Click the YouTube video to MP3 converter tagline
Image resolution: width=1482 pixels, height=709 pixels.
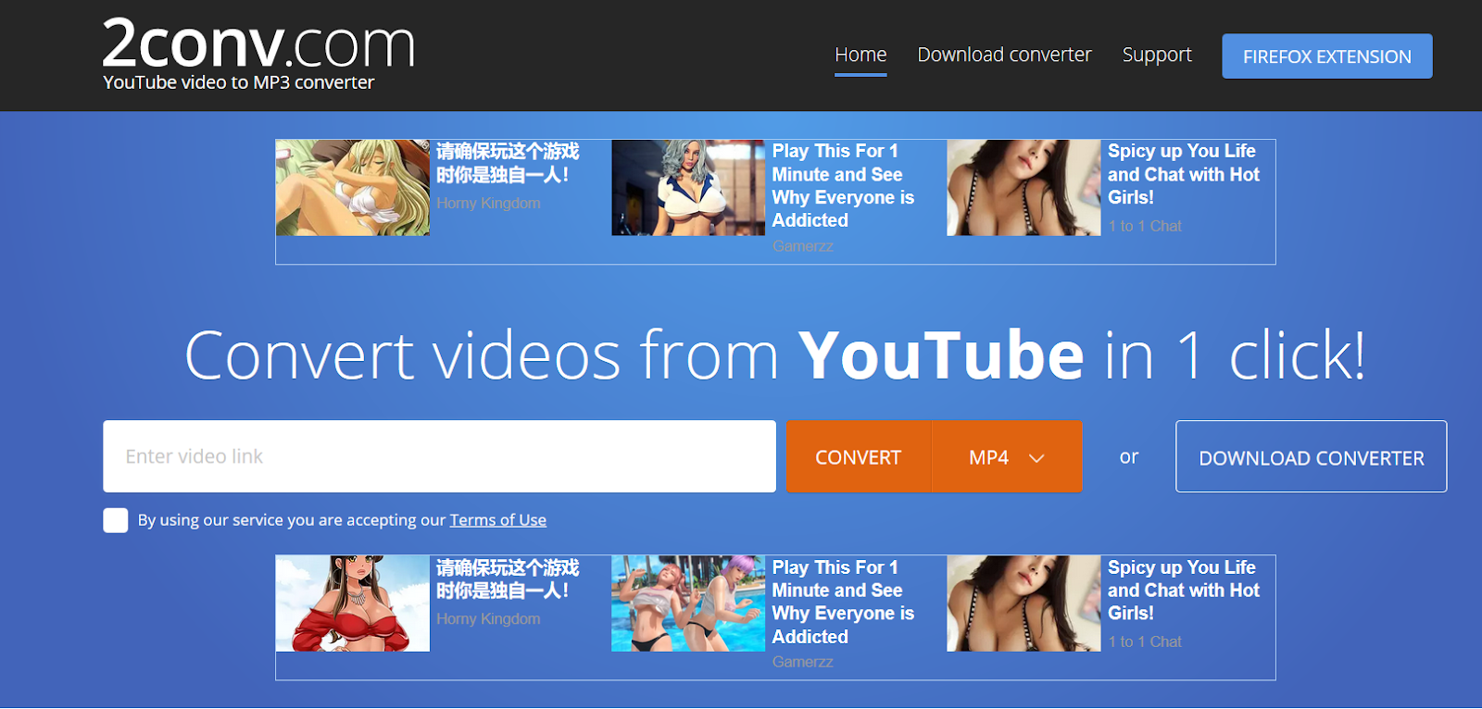[x=239, y=82]
